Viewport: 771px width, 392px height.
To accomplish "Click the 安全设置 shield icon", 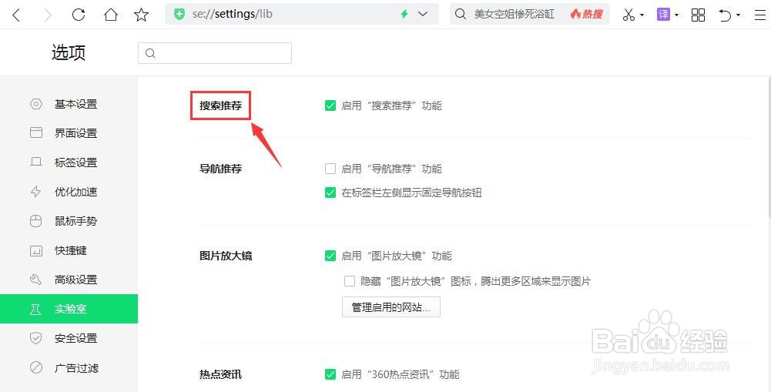I will tap(36, 338).
